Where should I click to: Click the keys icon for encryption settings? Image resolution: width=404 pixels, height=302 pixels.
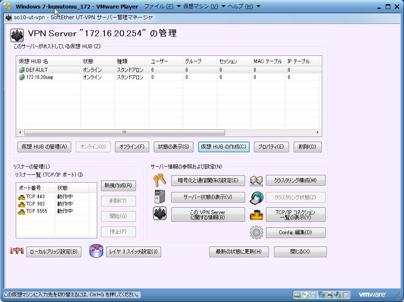[x=159, y=180]
